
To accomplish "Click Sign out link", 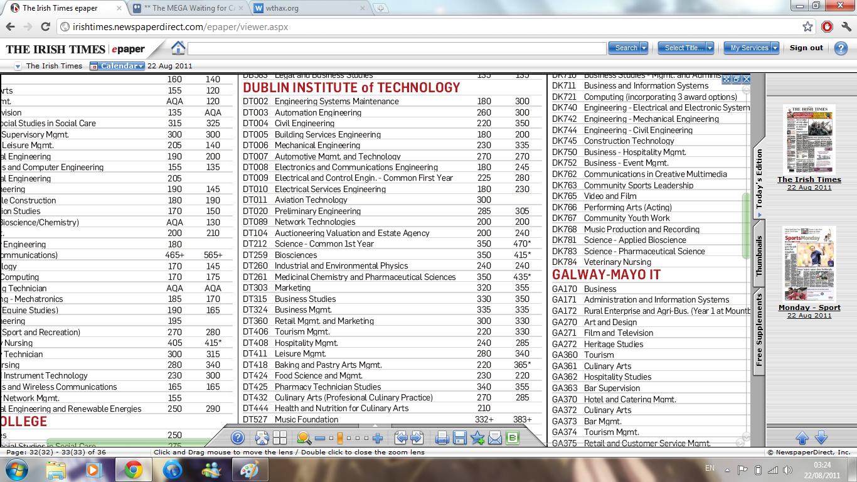I will point(806,48).
